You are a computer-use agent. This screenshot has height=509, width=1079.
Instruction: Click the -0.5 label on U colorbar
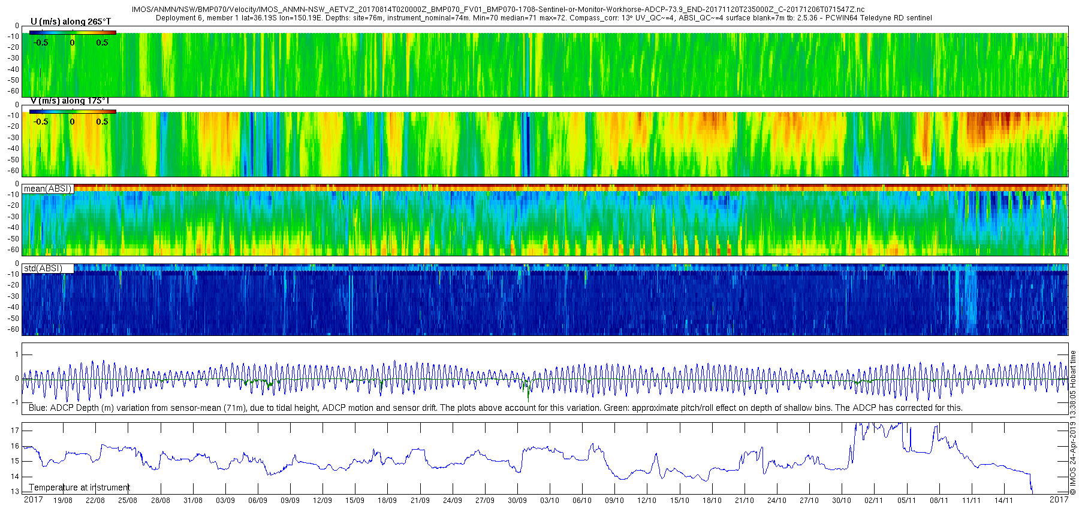[x=41, y=43]
